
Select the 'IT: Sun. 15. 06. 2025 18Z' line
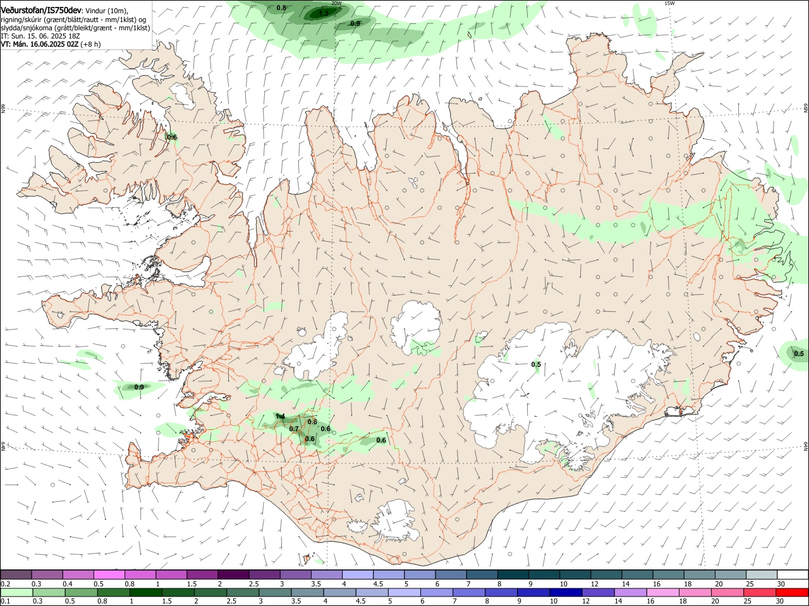coord(40,36)
